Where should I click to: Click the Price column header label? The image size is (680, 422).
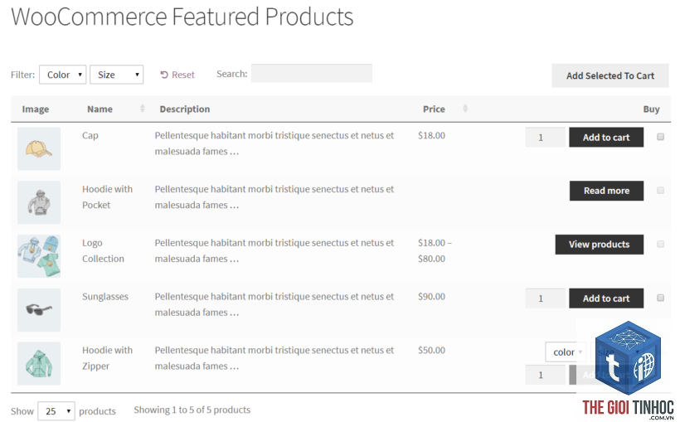tap(434, 109)
